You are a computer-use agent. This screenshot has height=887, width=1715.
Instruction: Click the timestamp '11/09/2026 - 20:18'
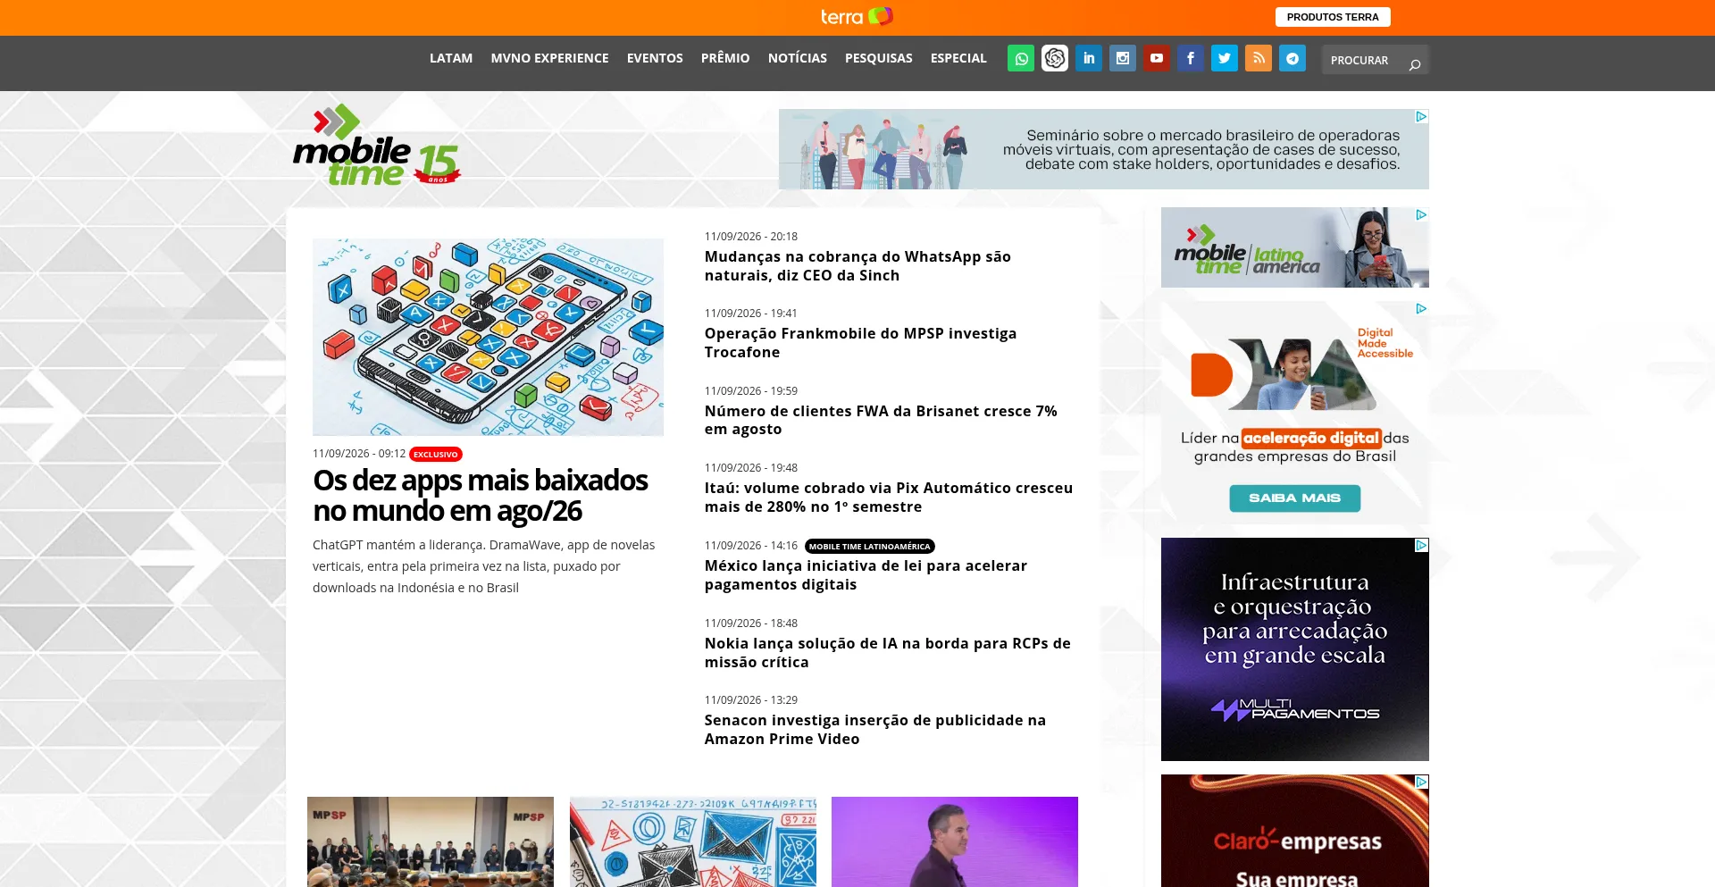751,237
